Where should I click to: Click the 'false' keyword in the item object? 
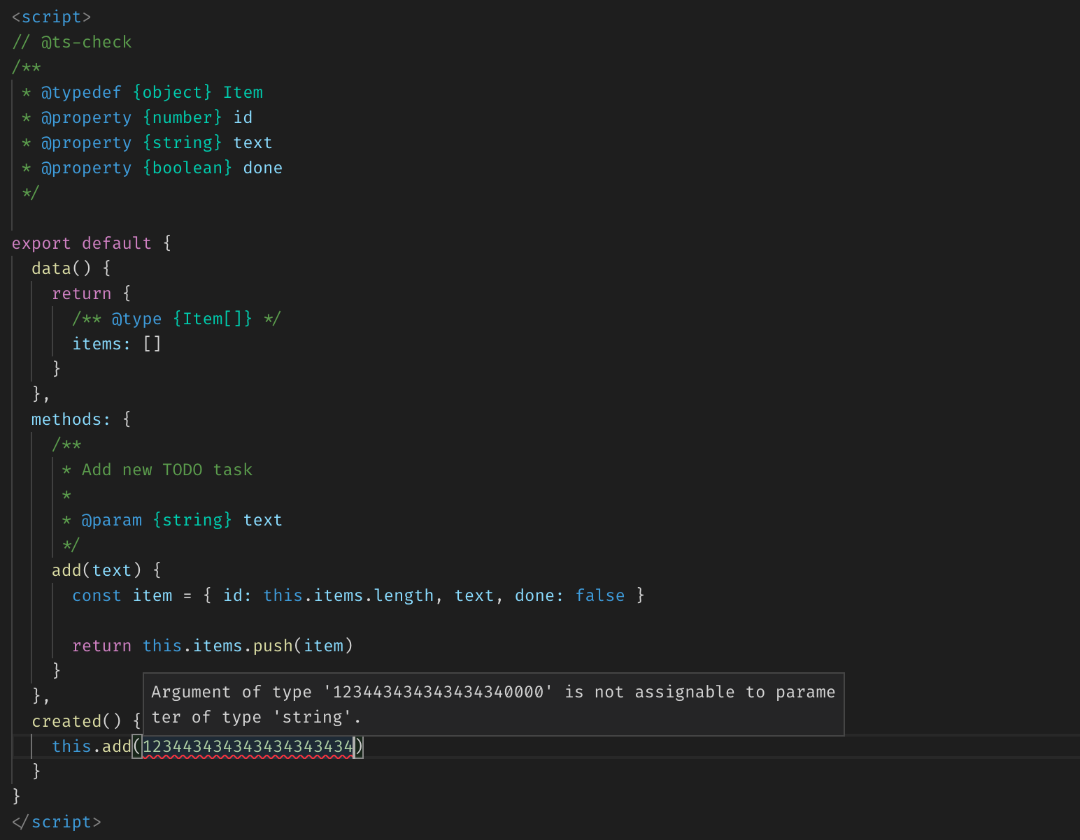[x=599, y=595]
